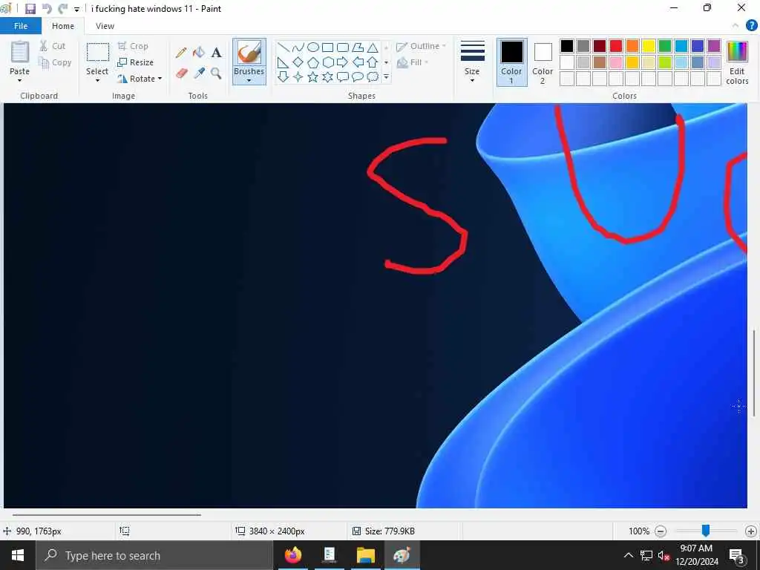Pick the green color swatch
Image resolution: width=760 pixels, height=570 pixels.
[x=665, y=46]
